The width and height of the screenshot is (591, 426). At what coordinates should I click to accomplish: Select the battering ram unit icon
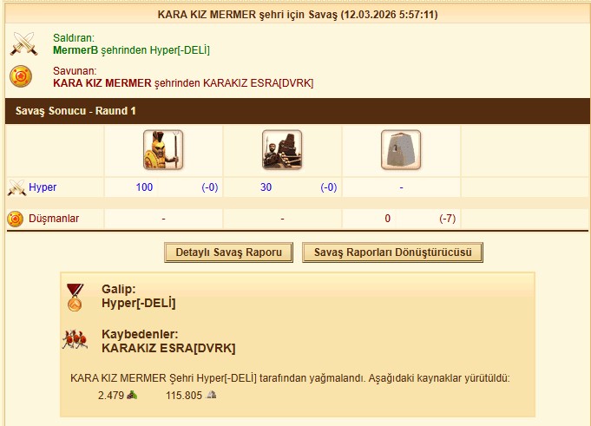click(x=282, y=150)
